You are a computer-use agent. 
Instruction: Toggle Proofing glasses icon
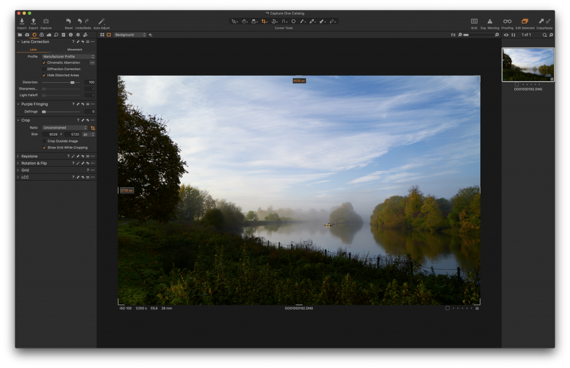tap(507, 21)
